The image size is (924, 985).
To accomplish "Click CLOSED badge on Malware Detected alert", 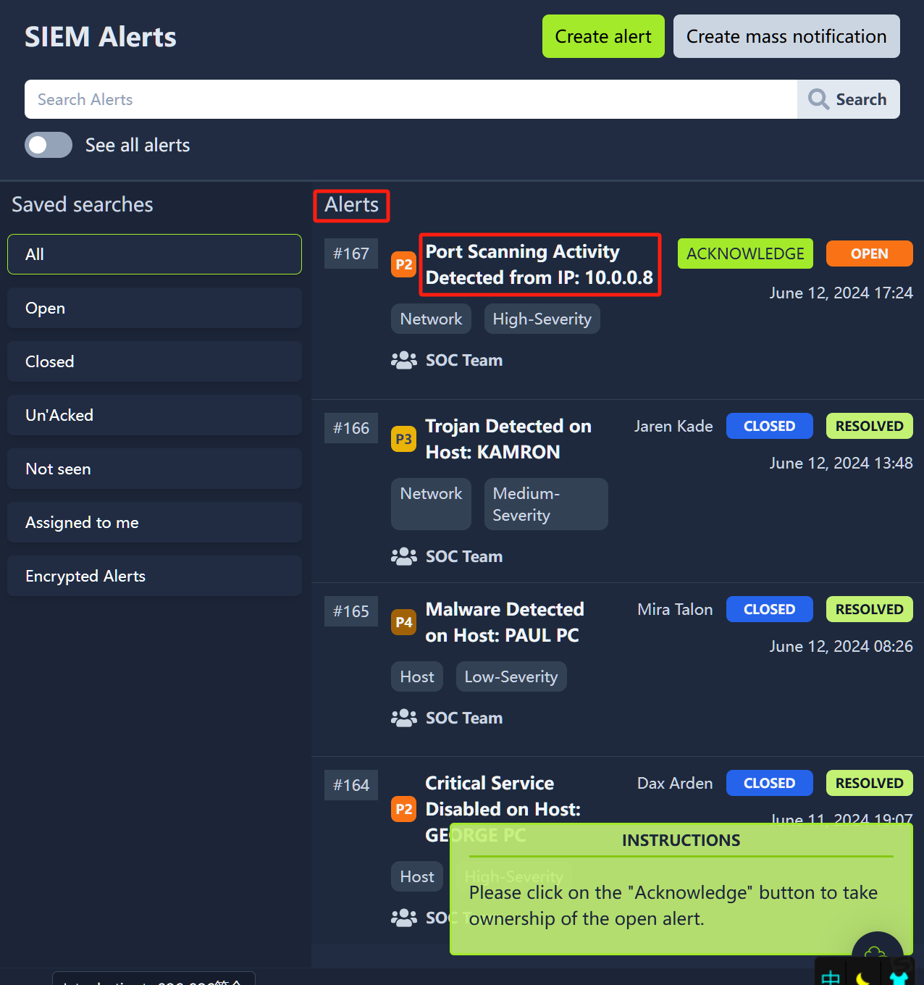I will 769,609.
